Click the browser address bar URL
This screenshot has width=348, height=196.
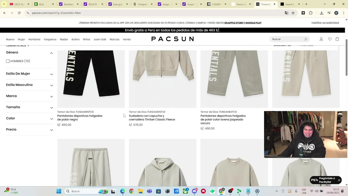point(56,13)
